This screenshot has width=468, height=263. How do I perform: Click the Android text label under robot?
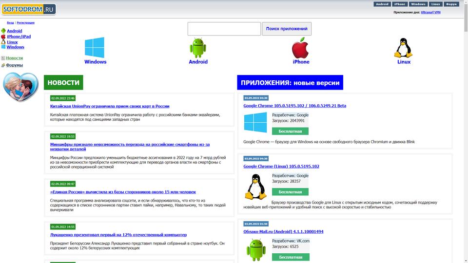click(198, 62)
